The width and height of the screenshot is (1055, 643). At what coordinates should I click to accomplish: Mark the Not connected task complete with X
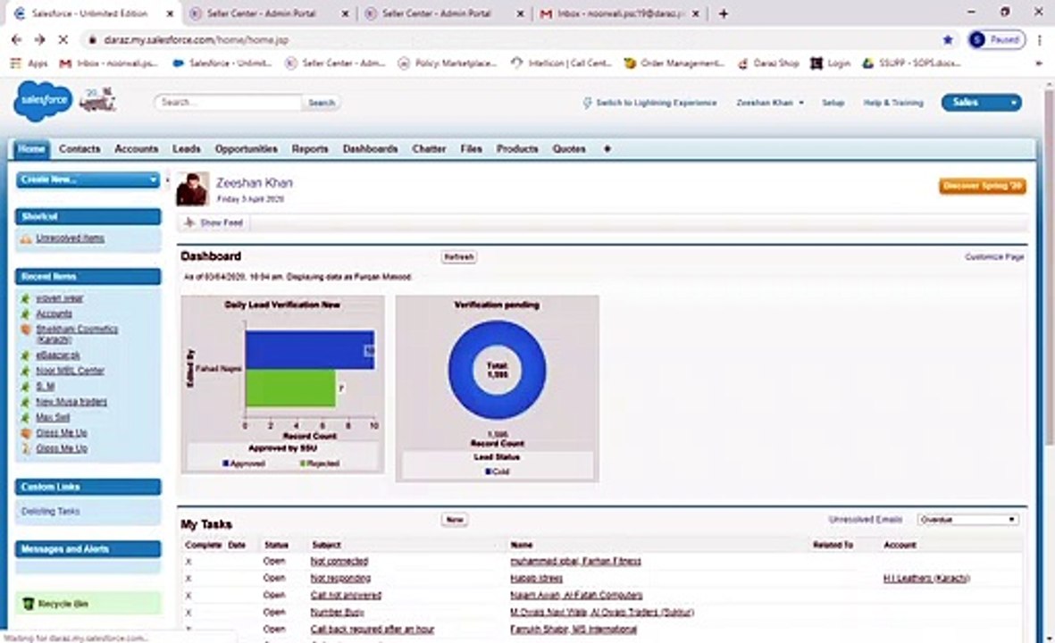[x=188, y=561]
